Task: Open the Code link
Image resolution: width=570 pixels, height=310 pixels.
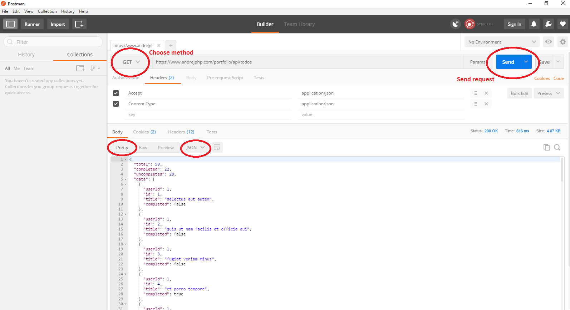Action: (x=559, y=78)
